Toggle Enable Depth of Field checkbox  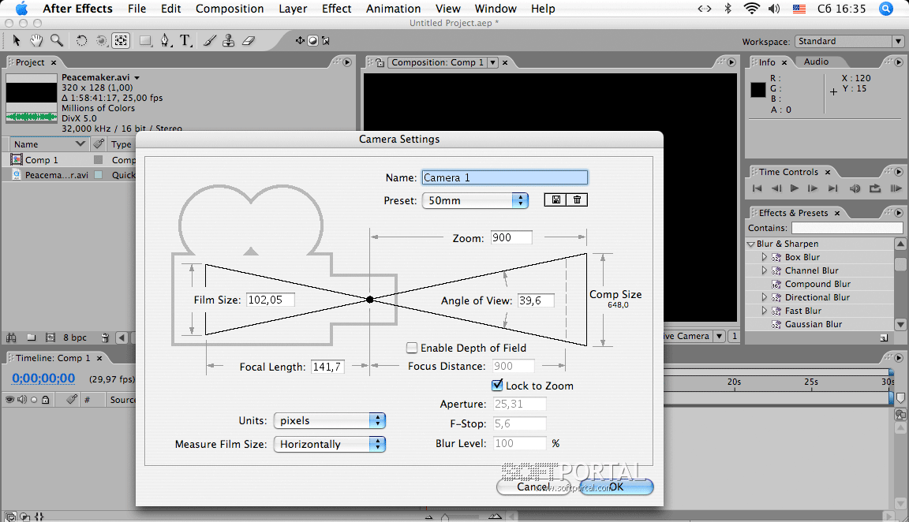412,348
